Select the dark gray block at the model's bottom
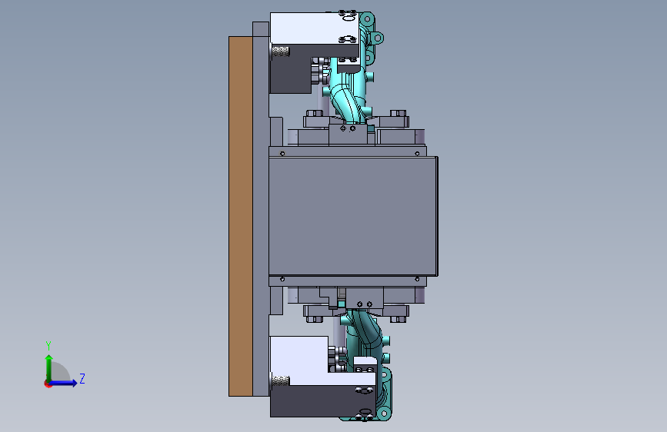The width and height of the screenshot is (667, 432). point(322,401)
